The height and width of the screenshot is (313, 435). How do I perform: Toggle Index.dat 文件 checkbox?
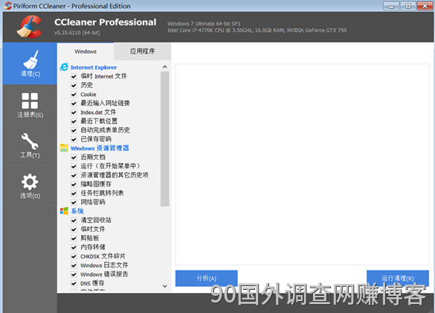tap(74, 113)
